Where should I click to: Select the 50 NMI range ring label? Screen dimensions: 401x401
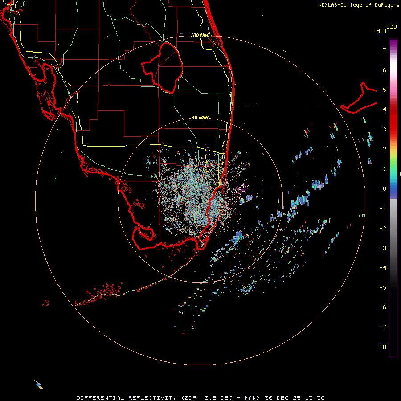point(200,118)
